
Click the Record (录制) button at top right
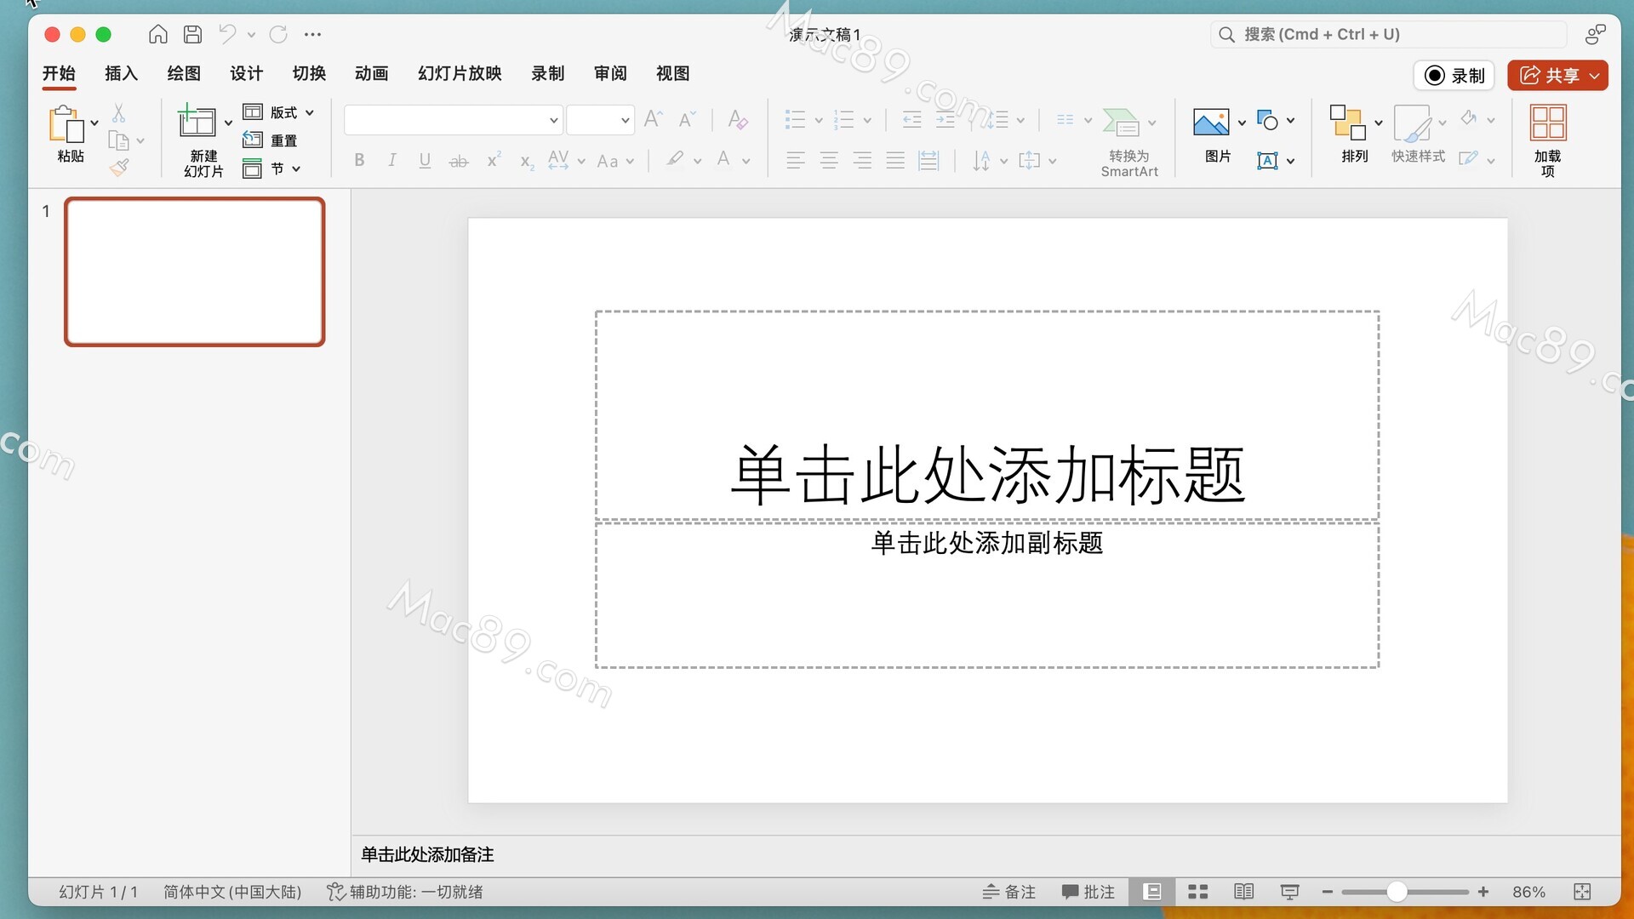pos(1454,76)
